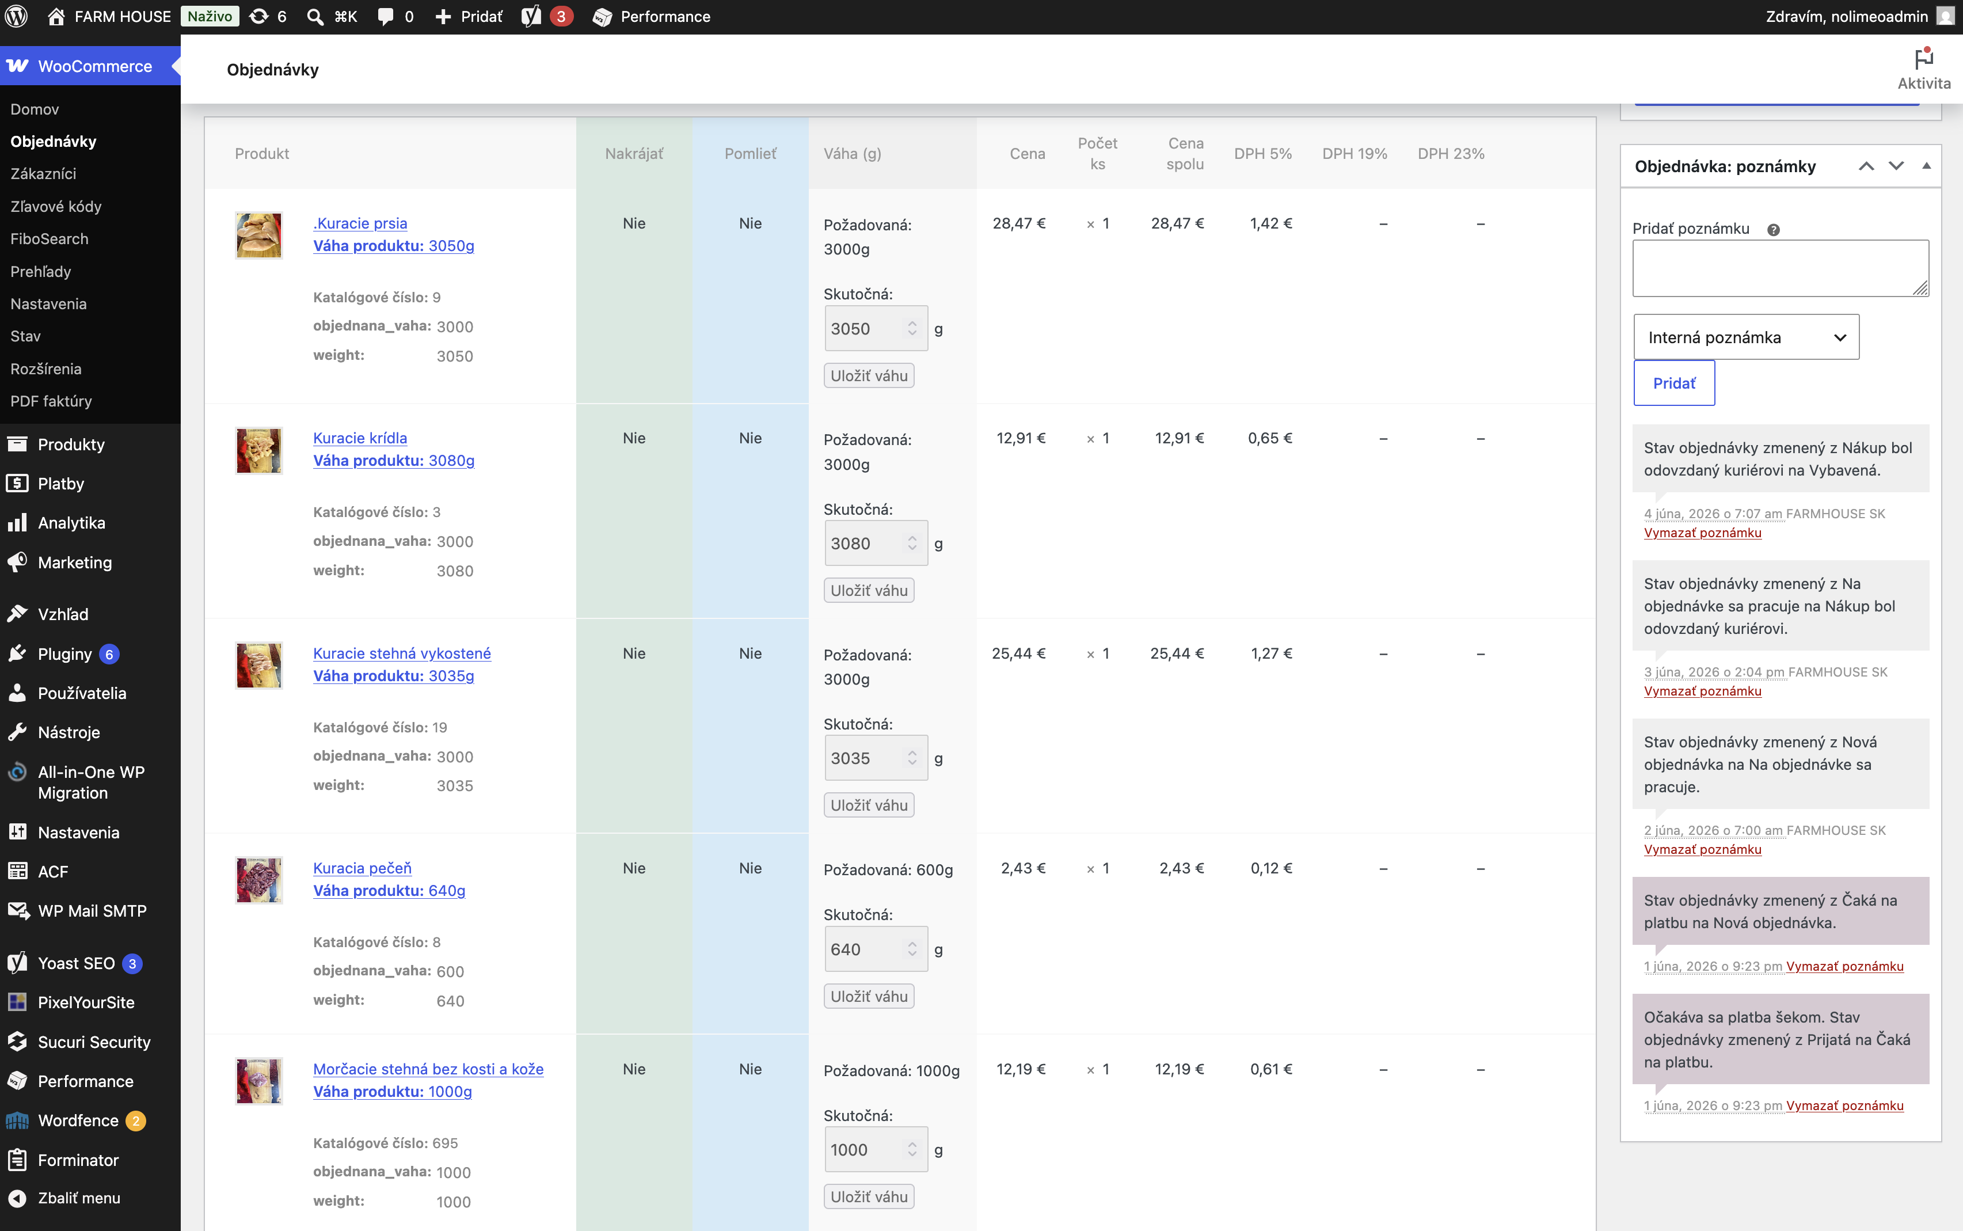Click into the Pridať poznámku text area
The width and height of the screenshot is (1963, 1231).
pyautogui.click(x=1781, y=268)
